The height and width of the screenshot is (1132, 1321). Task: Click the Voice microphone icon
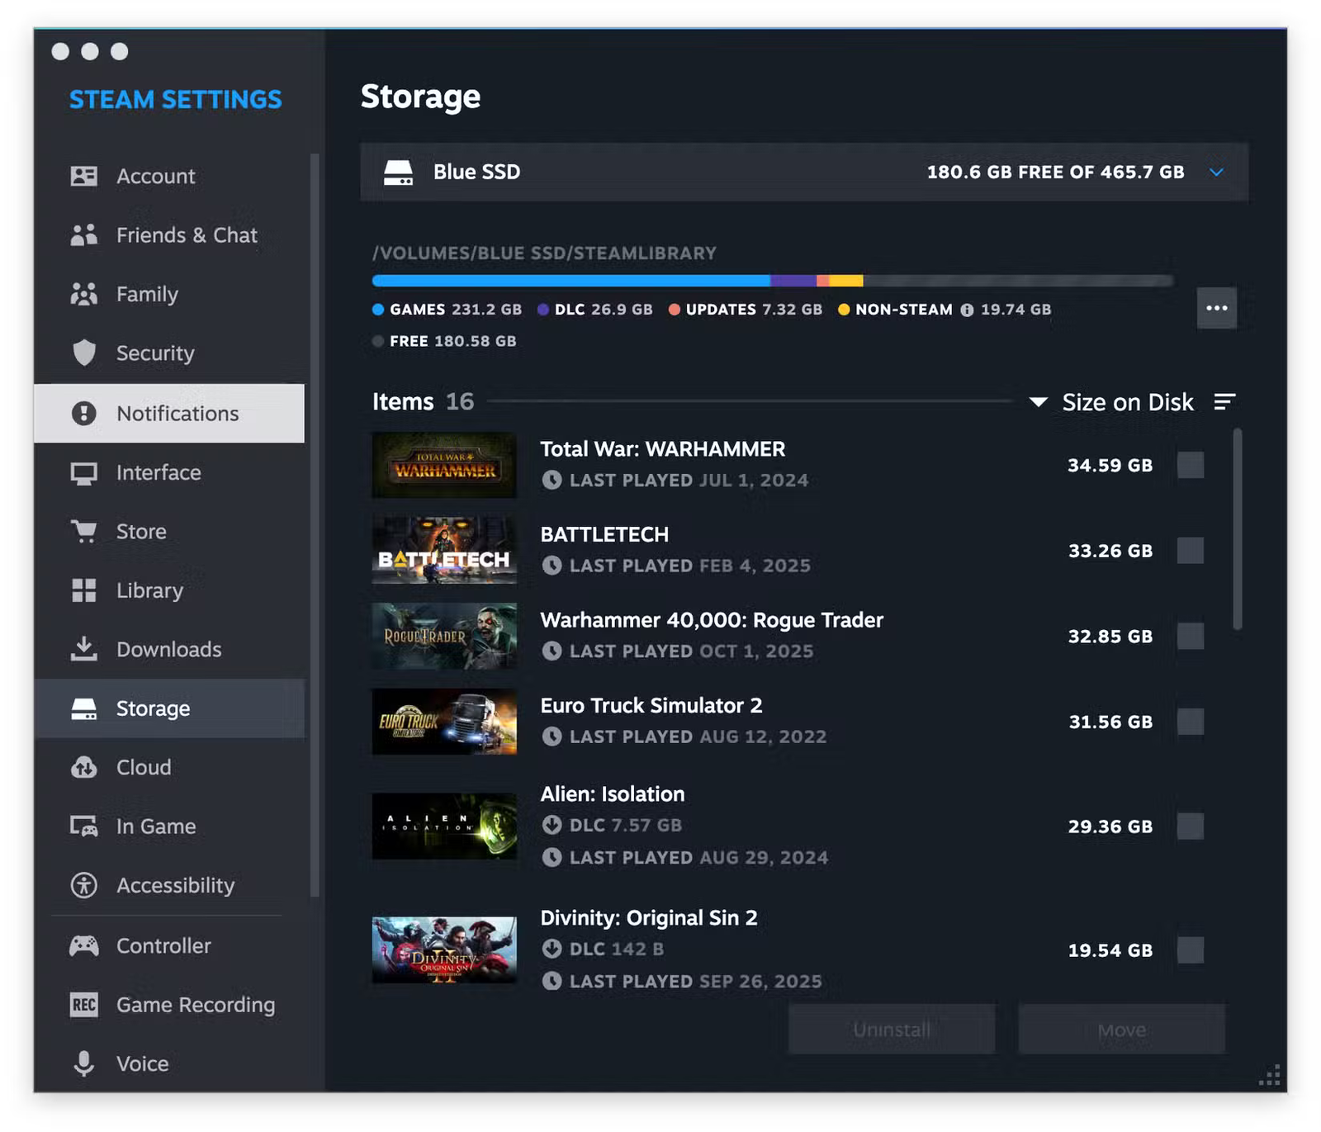coord(83,1063)
